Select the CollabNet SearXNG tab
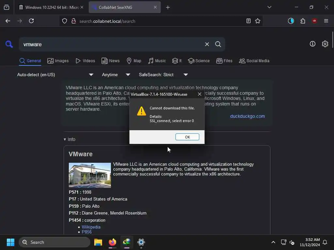 click(125, 7)
